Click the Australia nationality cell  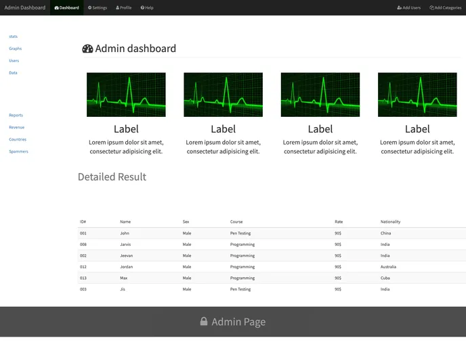coord(388,267)
